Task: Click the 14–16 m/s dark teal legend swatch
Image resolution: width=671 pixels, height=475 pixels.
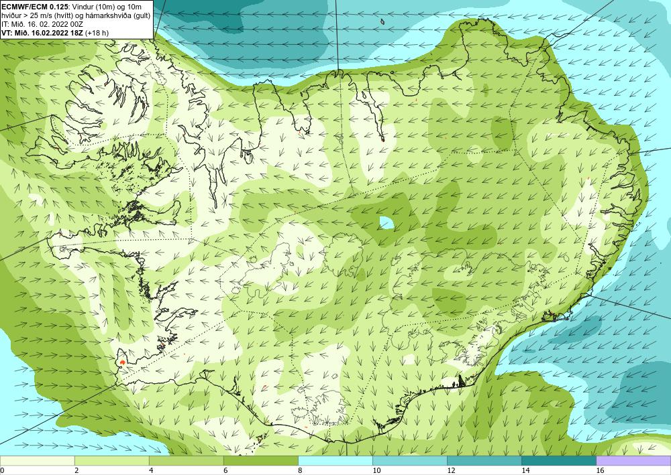Action: tap(559, 460)
